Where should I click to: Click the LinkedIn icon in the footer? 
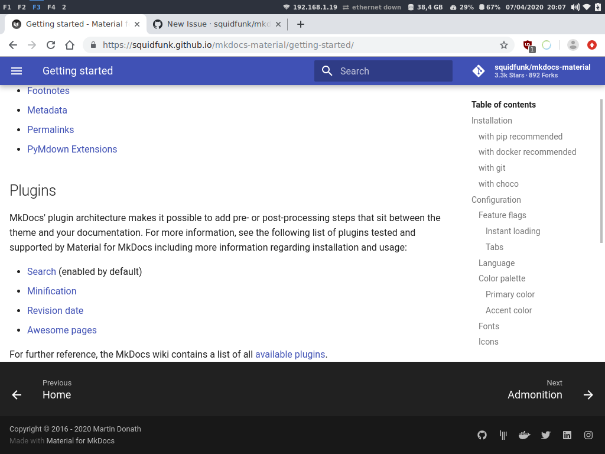[x=567, y=435]
